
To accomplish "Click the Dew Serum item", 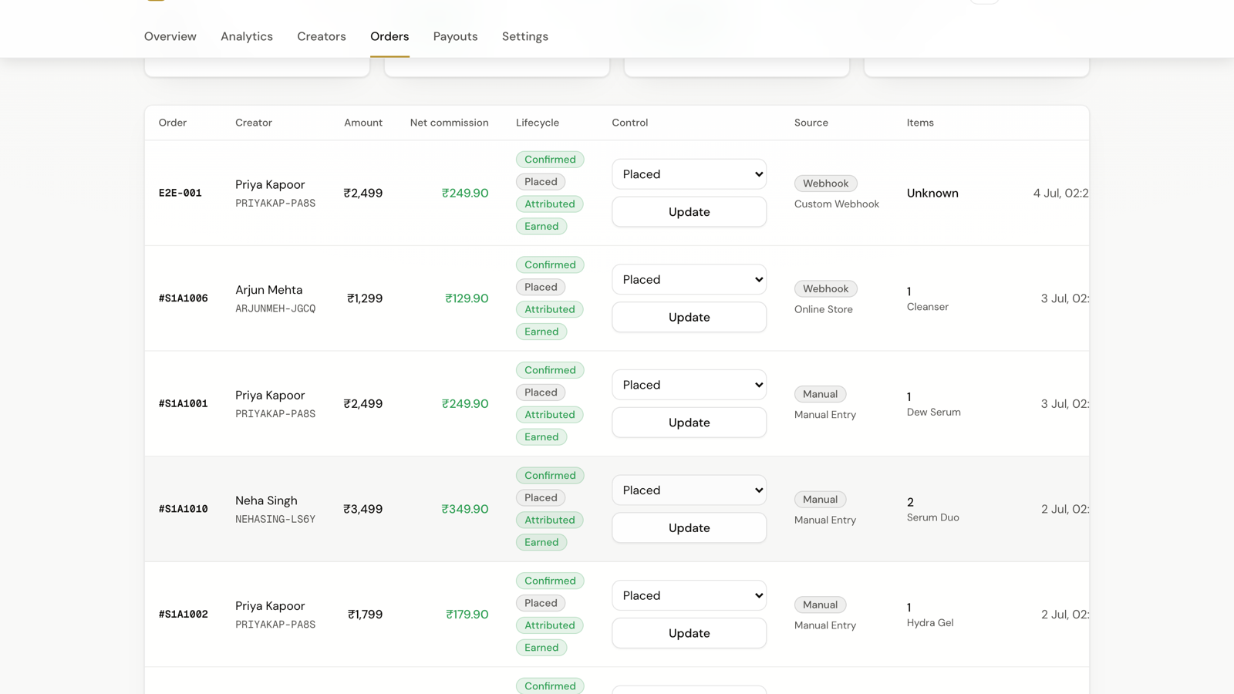I will pos(934,412).
